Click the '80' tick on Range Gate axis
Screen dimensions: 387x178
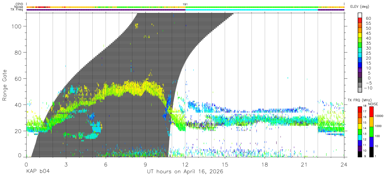(x=19, y=52)
